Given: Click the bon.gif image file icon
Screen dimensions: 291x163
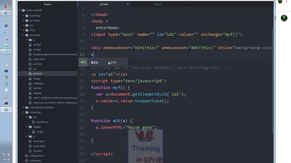Looking at the screenshot, I should 30,49.
